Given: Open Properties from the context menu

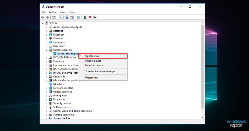Looking at the screenshot, I should [x=103, y=78].
